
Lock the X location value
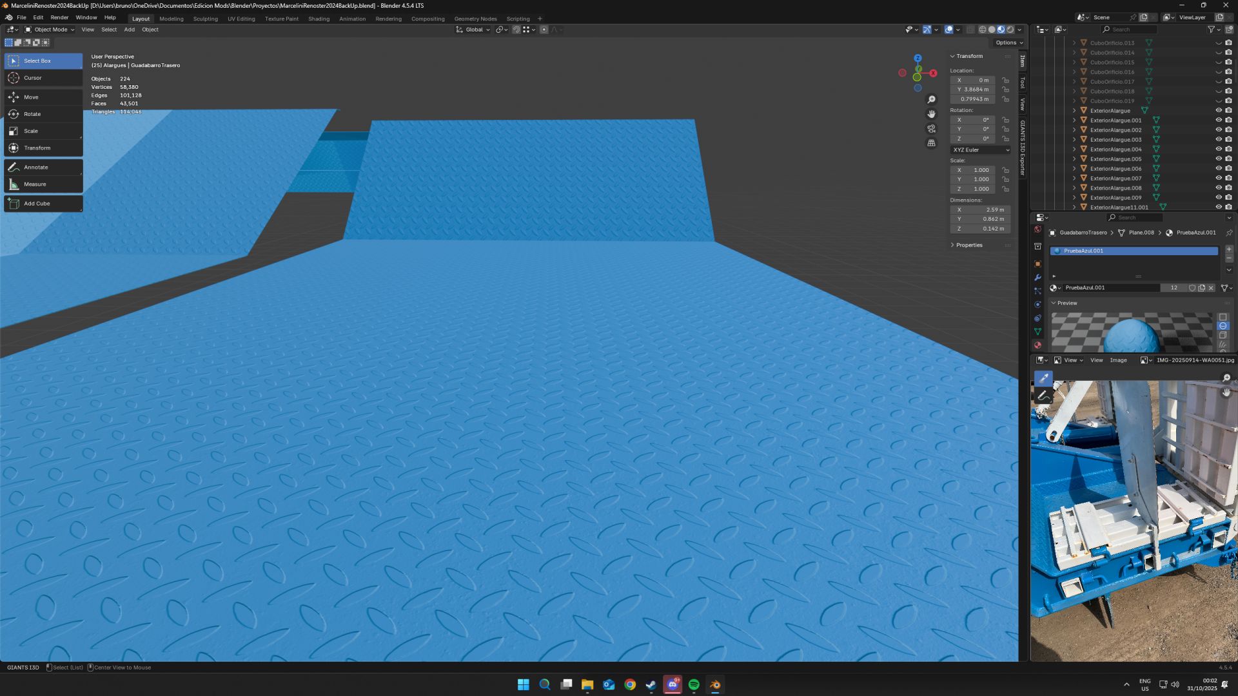[x=1005, y=81]
